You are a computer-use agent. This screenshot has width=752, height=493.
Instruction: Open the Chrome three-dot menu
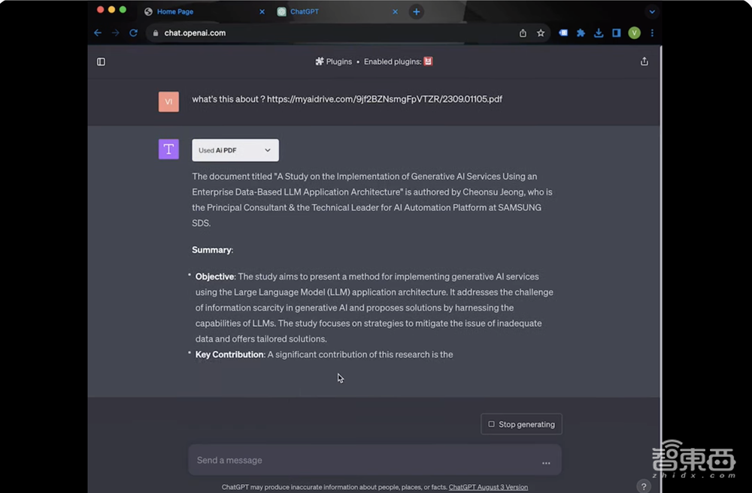[652, 33]
